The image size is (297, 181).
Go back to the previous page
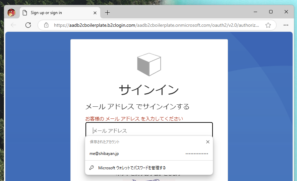pyautogui.click(x=13, y=25)
